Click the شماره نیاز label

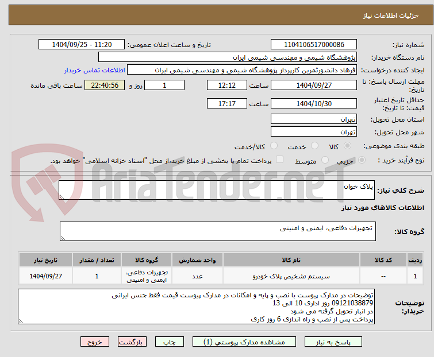(x=409, y=45)
